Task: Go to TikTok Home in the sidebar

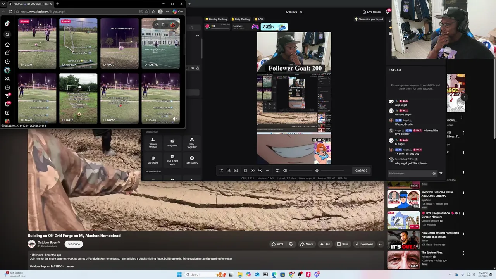Action: click(7, 44)
